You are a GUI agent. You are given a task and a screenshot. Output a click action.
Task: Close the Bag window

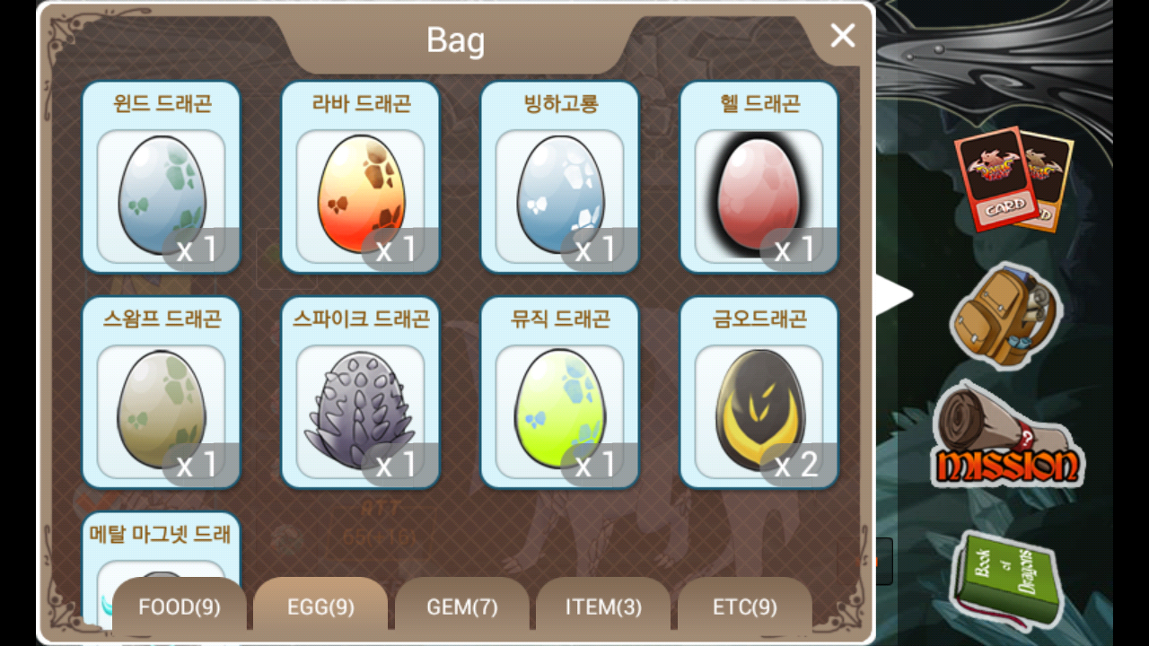point(843,36)
